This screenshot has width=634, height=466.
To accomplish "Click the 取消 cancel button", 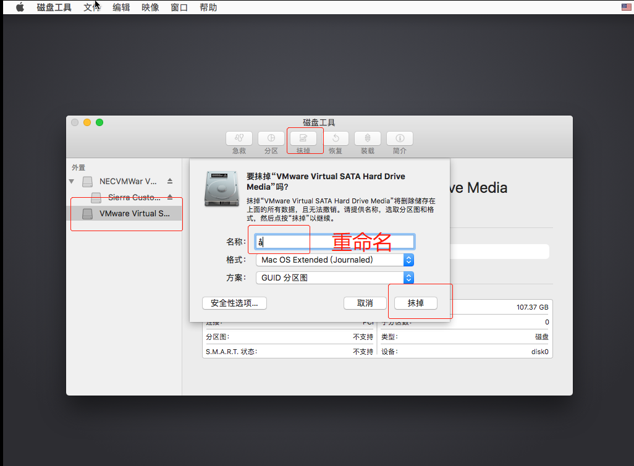I will click(x=365, y=303).
